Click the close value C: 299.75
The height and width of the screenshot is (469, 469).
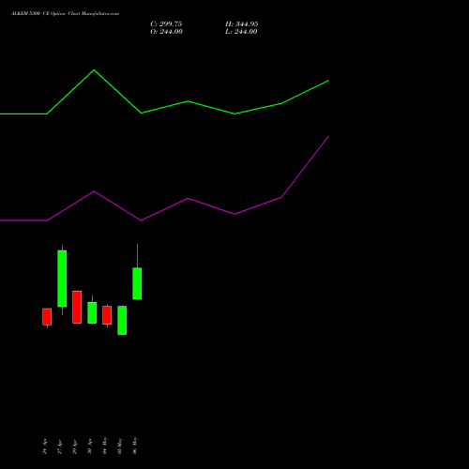(166, 24)
